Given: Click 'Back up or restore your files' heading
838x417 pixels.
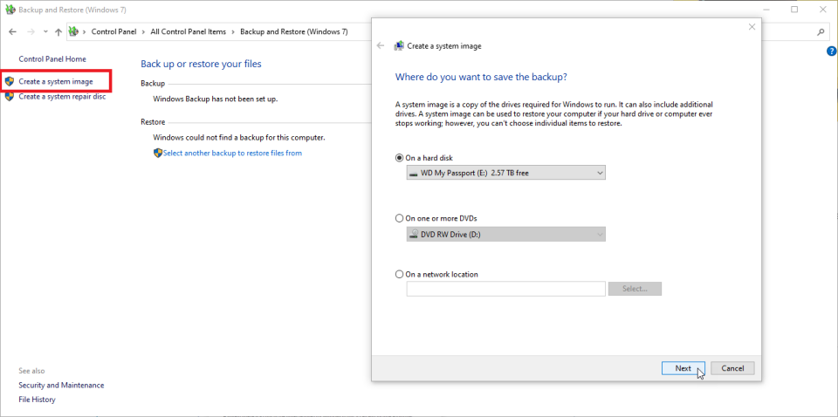Looking at the screenshot, I should [x=201, y=64].
